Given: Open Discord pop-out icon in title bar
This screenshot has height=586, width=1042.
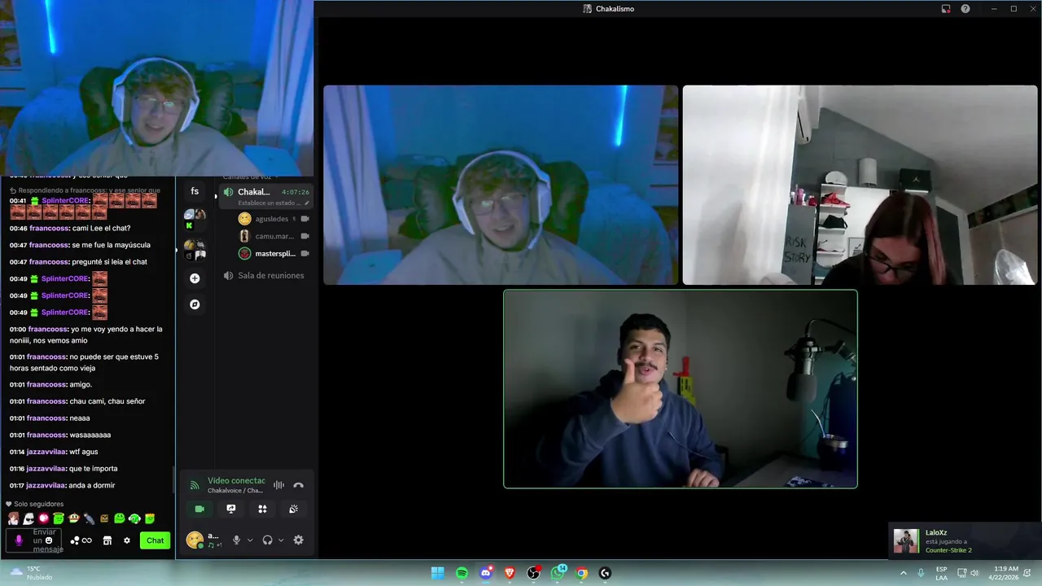Looking at the screenshot, I should [x=946, y=9].
